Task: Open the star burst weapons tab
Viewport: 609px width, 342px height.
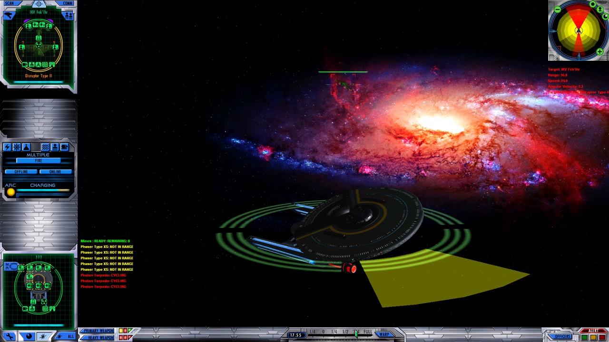Action: pos(43,336)
